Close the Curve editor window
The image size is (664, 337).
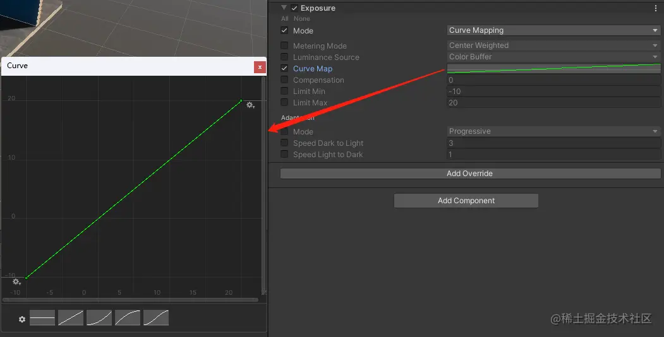(x=260, y=67)
